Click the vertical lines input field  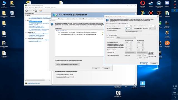(151, 26)
